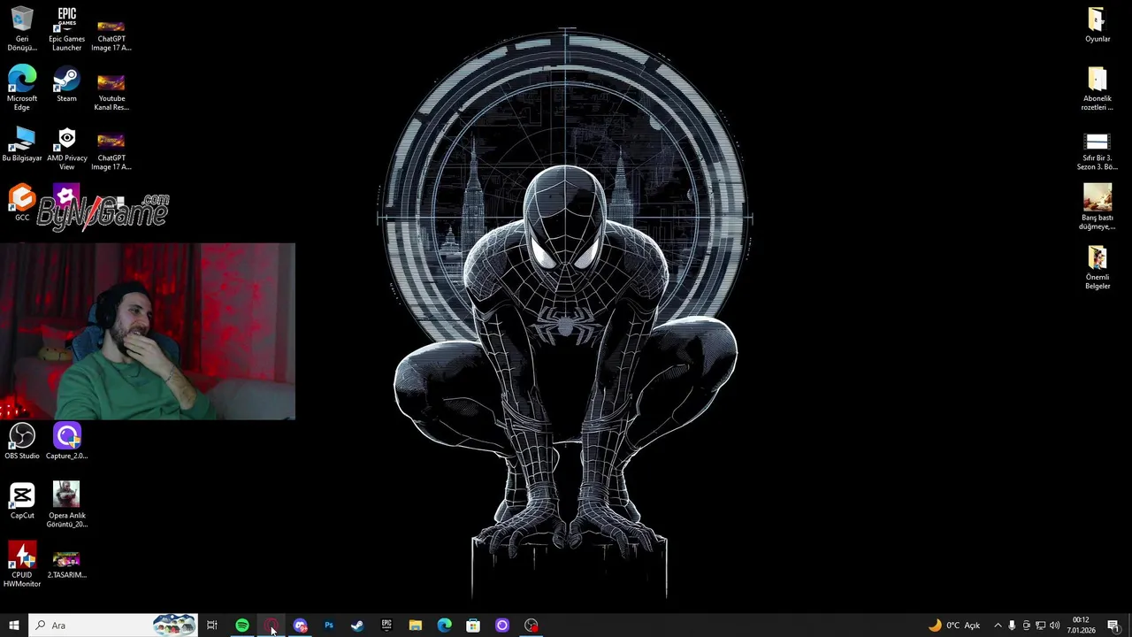Viewport: 1132px width, 637px height.
Task: Open the volume speaker tray icon
Action: tap(1055, 625)
